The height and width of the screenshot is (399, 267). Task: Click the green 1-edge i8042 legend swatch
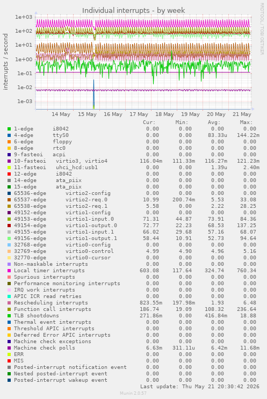(x=9, y=129)
